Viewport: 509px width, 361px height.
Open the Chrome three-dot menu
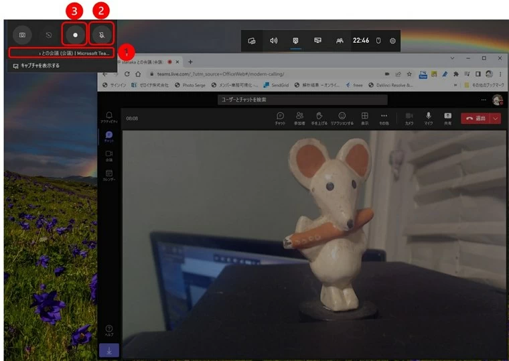click(500, 74)
